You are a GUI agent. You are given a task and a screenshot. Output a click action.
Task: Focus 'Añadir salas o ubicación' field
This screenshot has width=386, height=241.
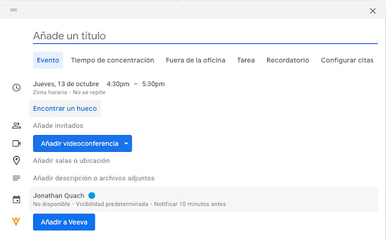(71, 161)
